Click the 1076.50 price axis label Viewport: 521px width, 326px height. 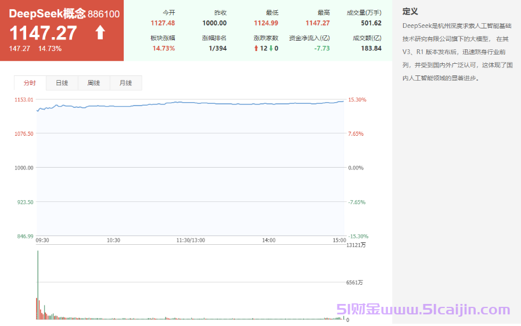coord(24,134)
